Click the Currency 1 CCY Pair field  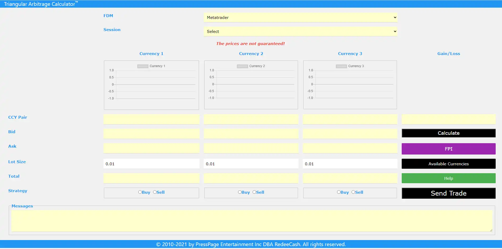click(x=151, y=119)
